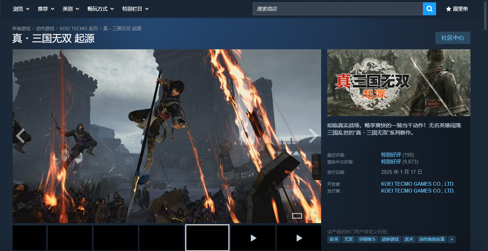Select the 砍杀 tag
488x251 pixels.
coord(334,239)
